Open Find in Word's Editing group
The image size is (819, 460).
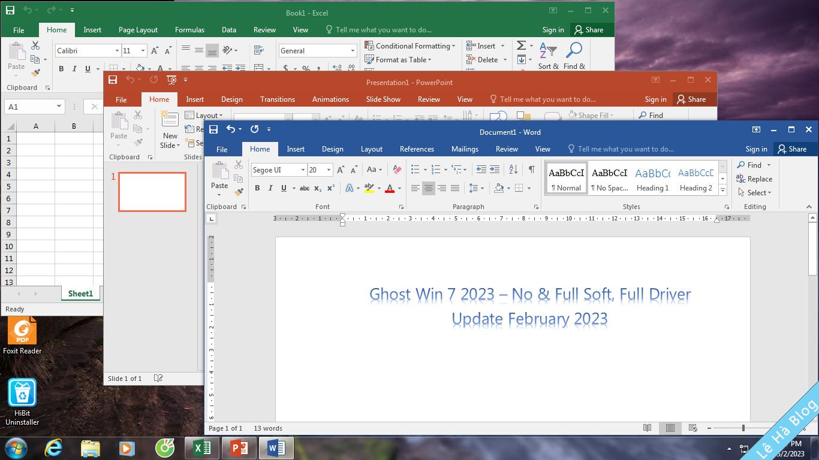(753, 165)
